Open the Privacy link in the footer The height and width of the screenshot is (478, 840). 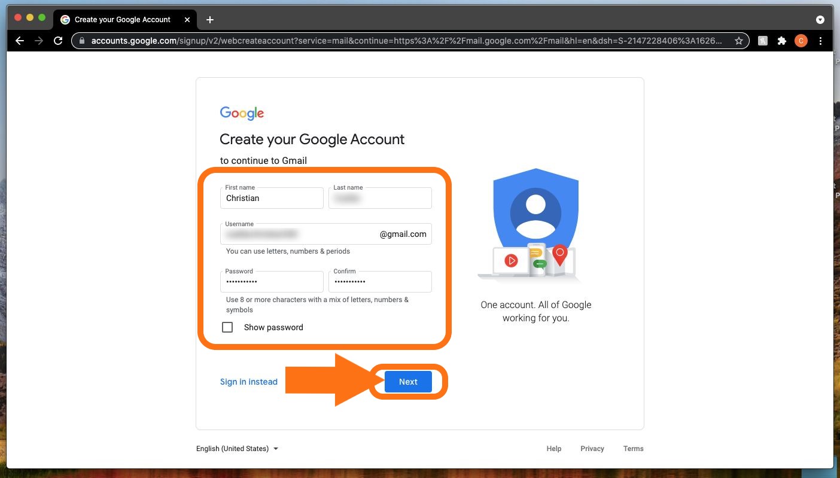click(x=592, y=449)
